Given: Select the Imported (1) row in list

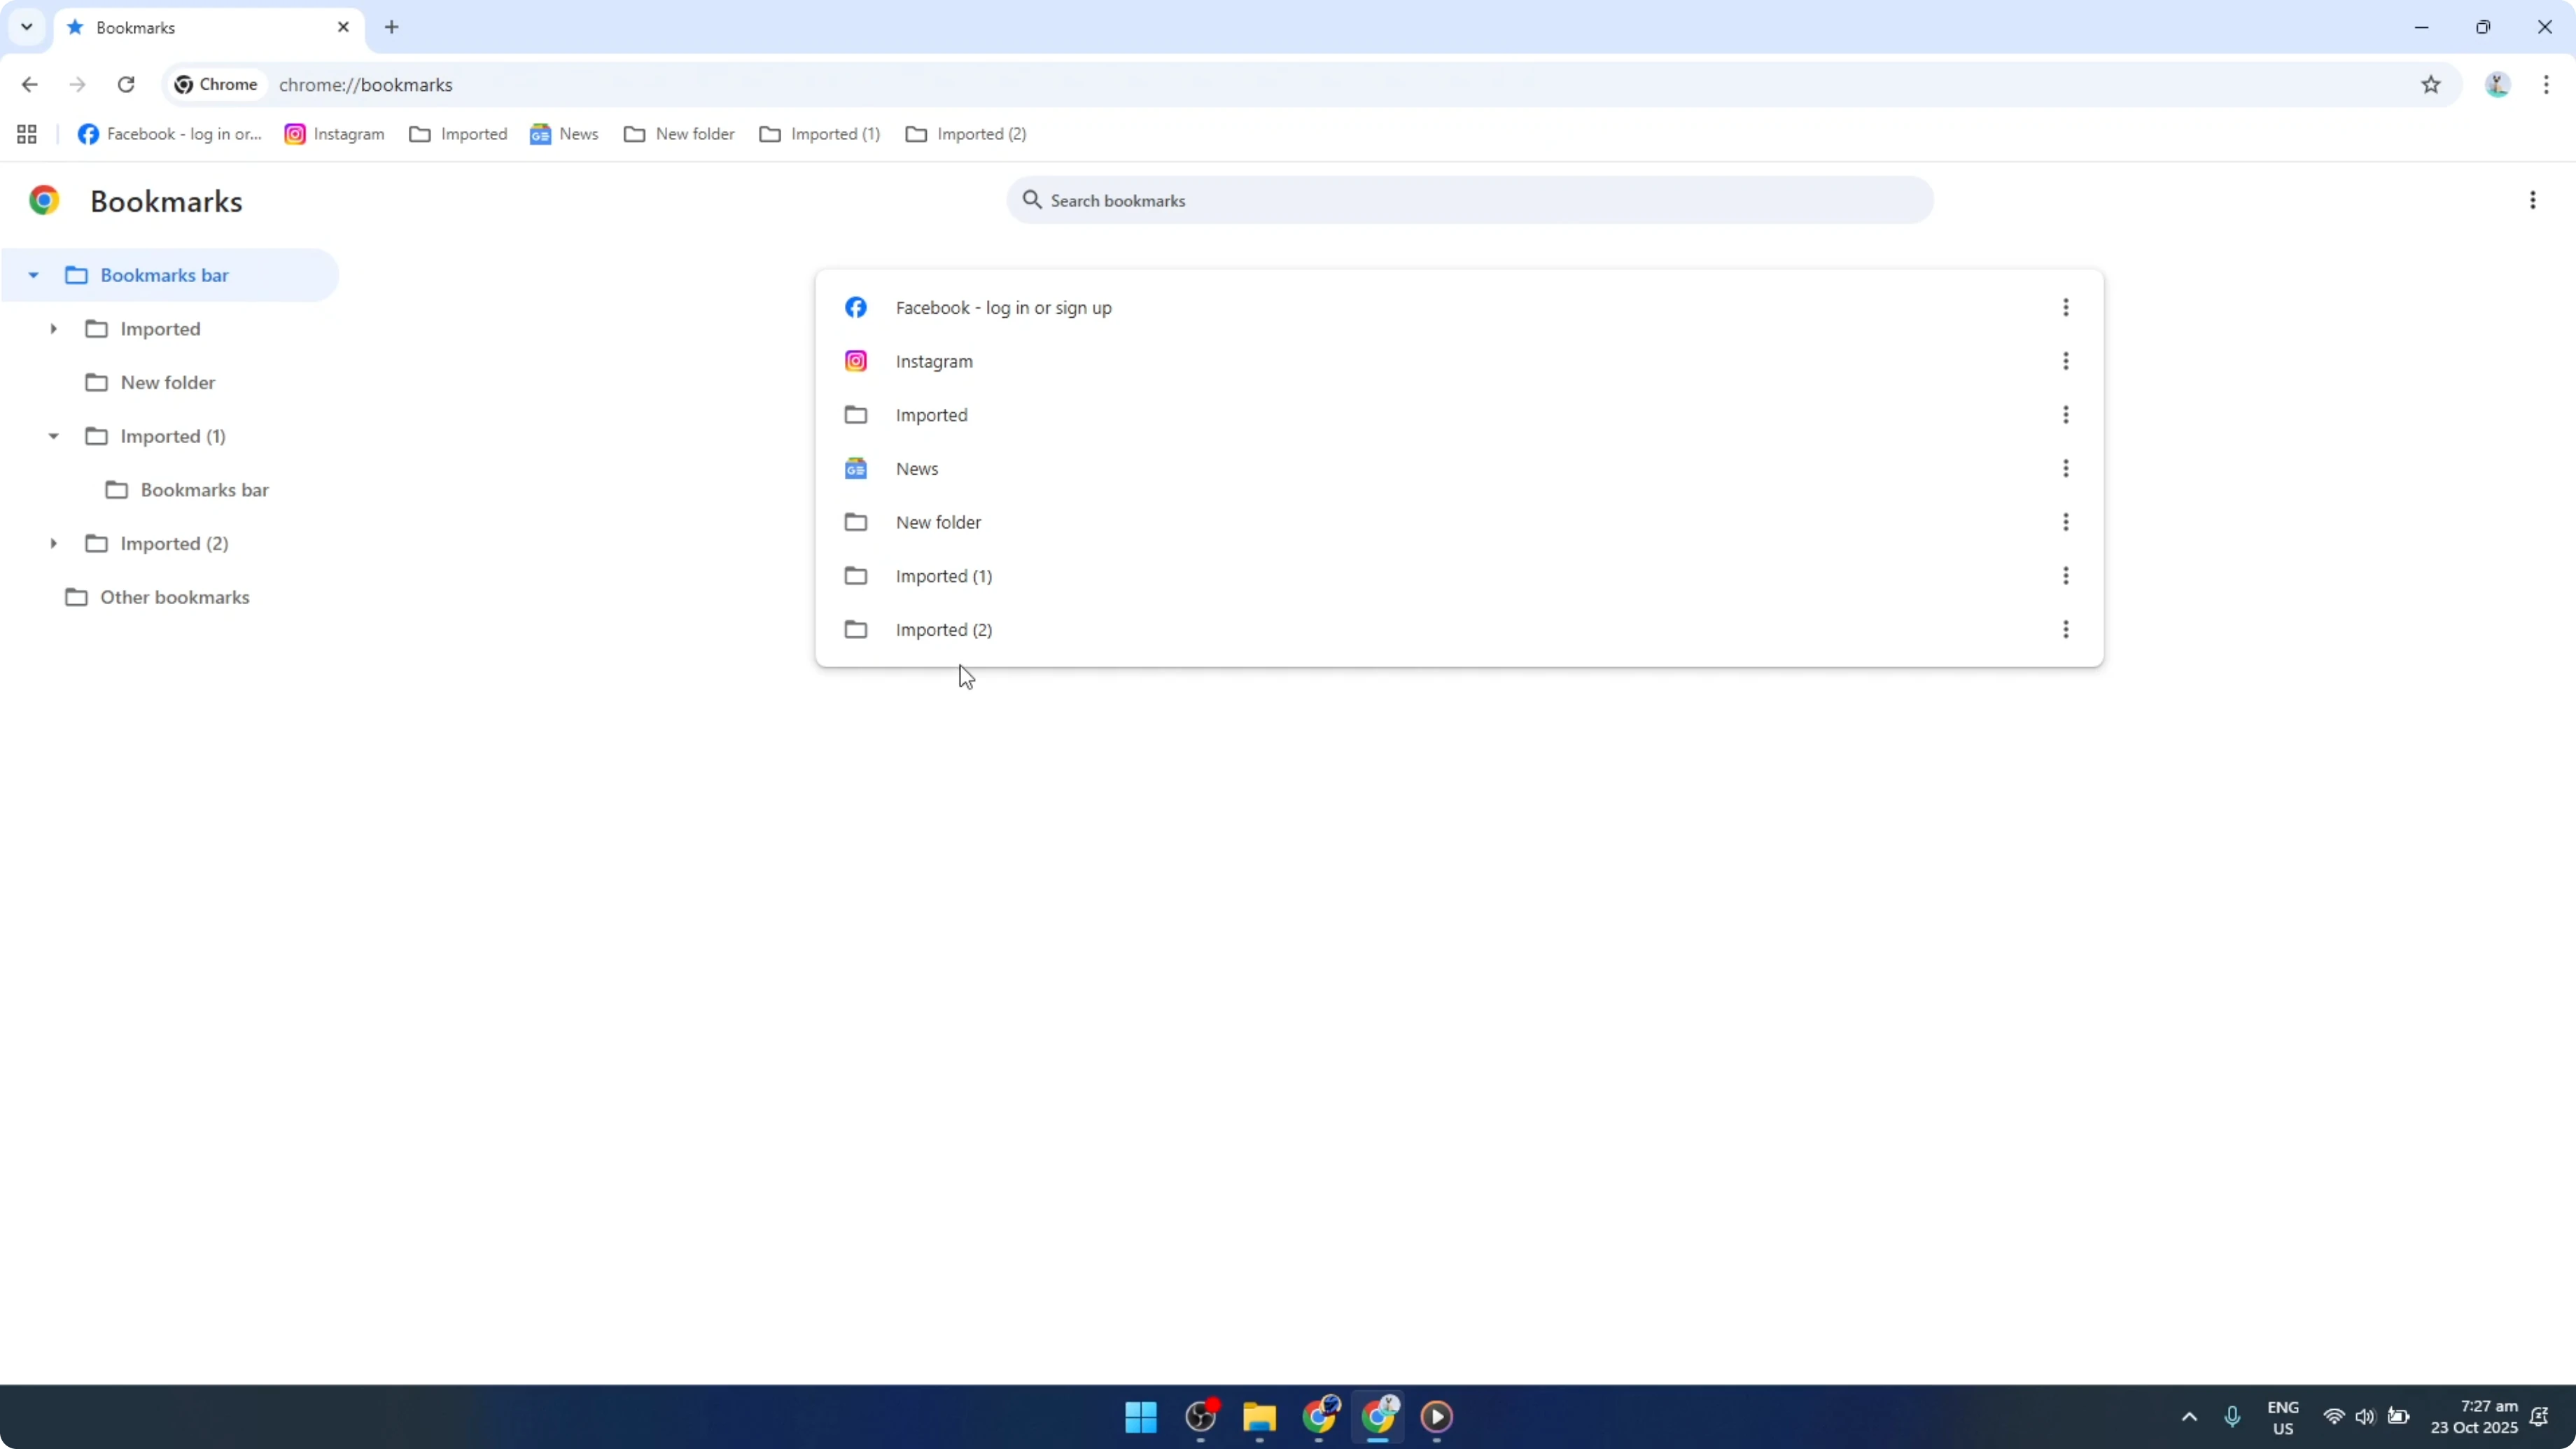Looking at the screenshot, I should pyautogui.click(x=1459, y=576).
